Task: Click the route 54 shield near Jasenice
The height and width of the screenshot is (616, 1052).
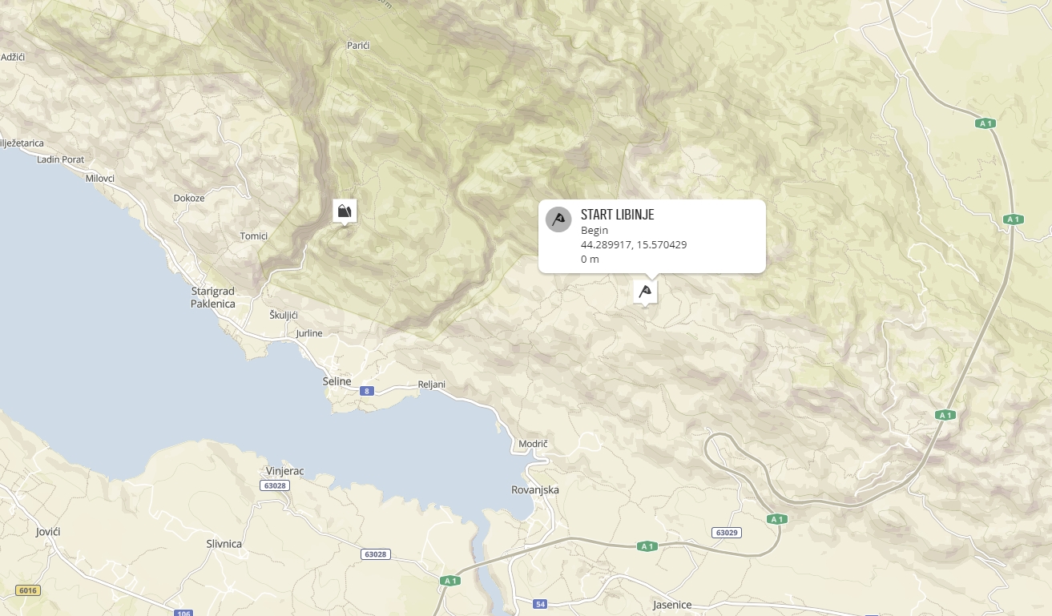Action: pos(541,603)
